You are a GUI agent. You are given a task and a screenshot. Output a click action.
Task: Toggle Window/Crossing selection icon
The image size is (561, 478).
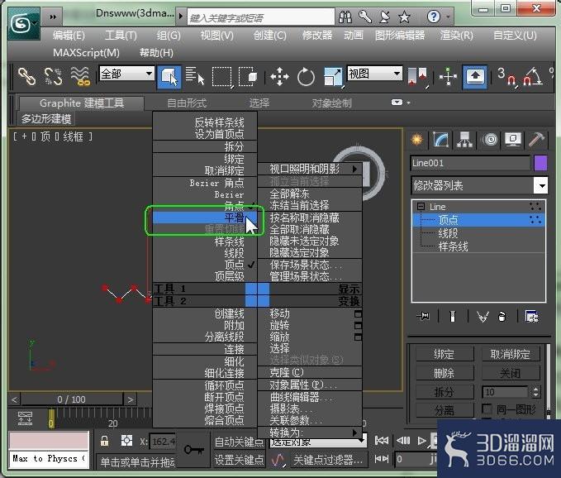point(248,76)
